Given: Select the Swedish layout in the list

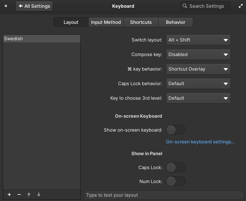Looking at the screenshot, I should (x=42, y=39).
